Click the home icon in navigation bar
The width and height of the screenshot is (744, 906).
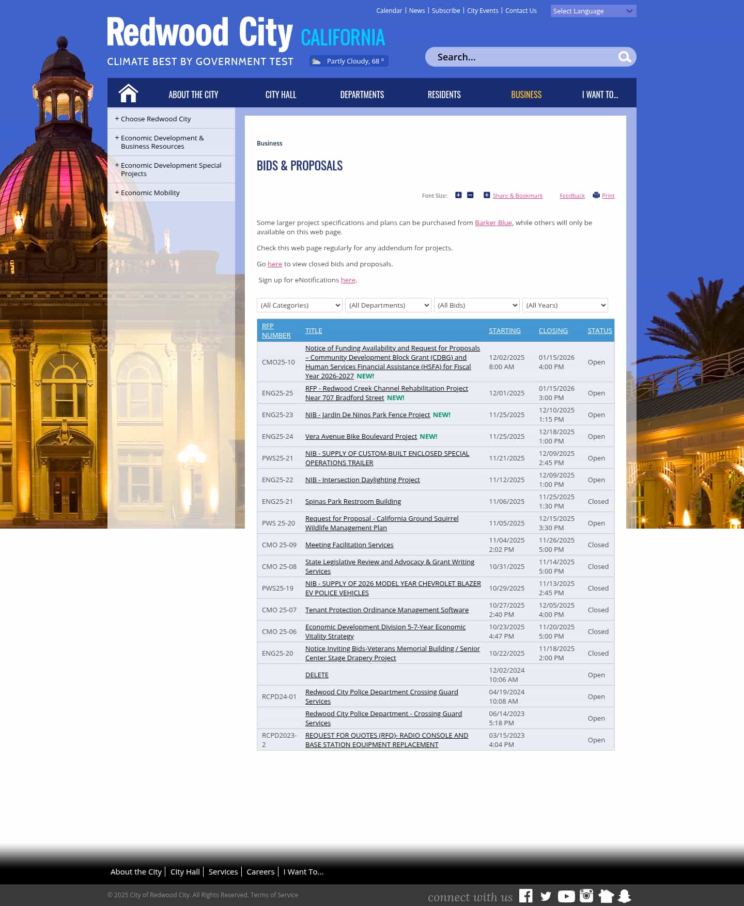pos(128,93)
